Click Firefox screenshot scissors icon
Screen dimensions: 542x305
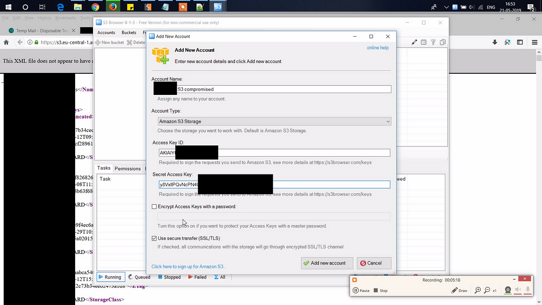click(x=507, y=42)
